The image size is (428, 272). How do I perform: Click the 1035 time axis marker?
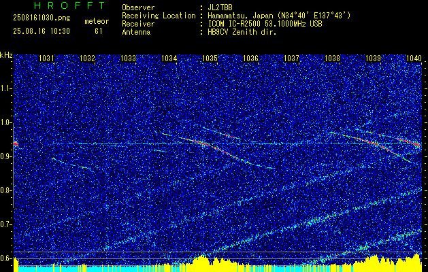tap(210, 58)
